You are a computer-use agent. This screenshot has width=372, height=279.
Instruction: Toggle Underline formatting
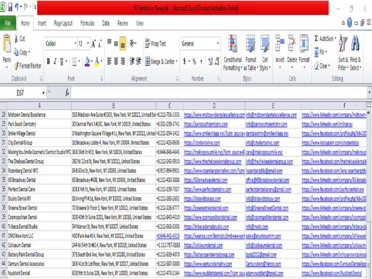(x=62, y=61)
